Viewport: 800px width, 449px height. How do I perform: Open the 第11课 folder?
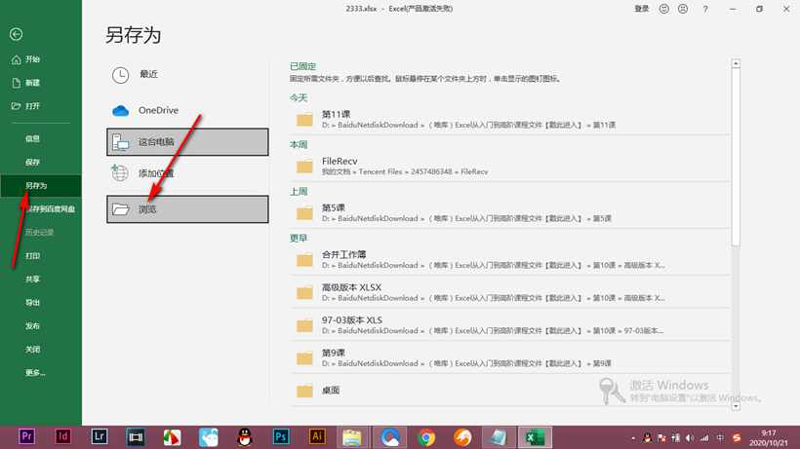coord(510,119)
